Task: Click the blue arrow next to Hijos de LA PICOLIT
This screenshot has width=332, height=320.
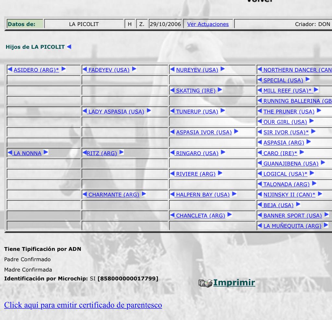Action: (69, 47)
